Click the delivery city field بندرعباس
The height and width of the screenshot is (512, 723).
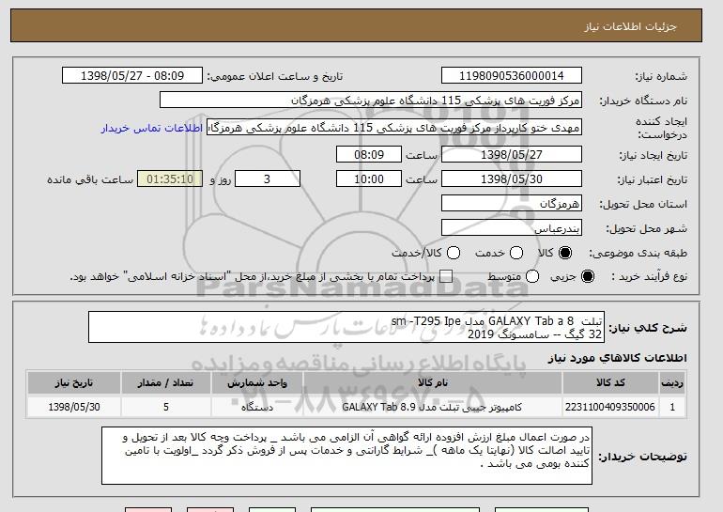coord(512,227)
